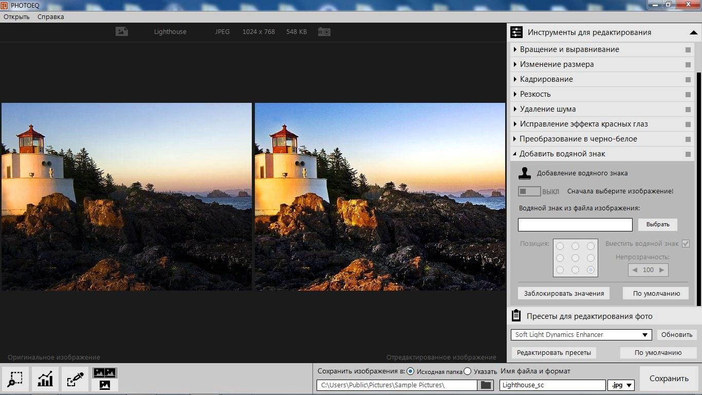The width and height of the screenshot is (702, 395).
Task: Collapse the Инструменты для редактирования panel arrow
Action: point(693,32)
